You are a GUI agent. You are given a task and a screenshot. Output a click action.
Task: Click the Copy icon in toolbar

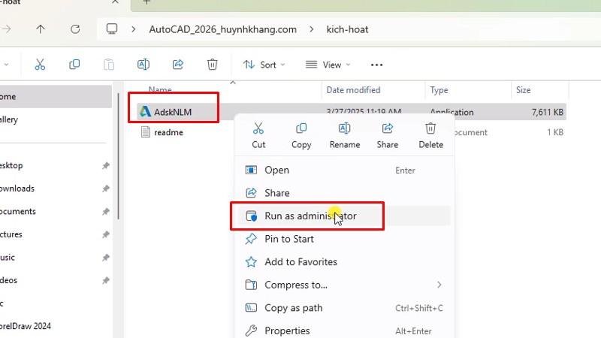pos(74,65)
